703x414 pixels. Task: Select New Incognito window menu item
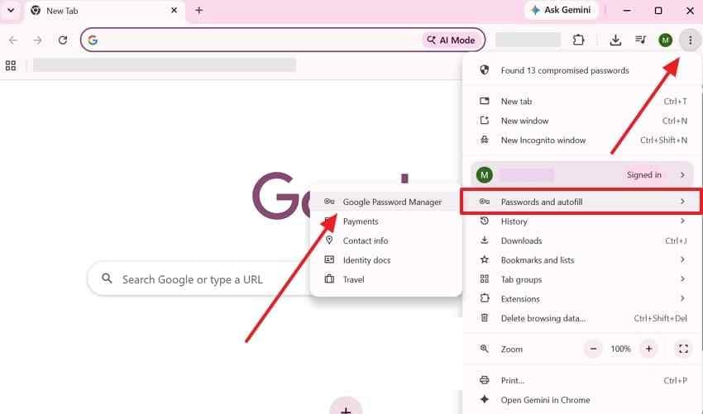581,140
